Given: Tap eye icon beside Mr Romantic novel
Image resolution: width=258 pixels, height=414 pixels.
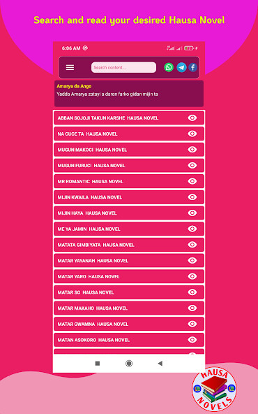Looking at the screenshot, I should click(x=192, y=181).
